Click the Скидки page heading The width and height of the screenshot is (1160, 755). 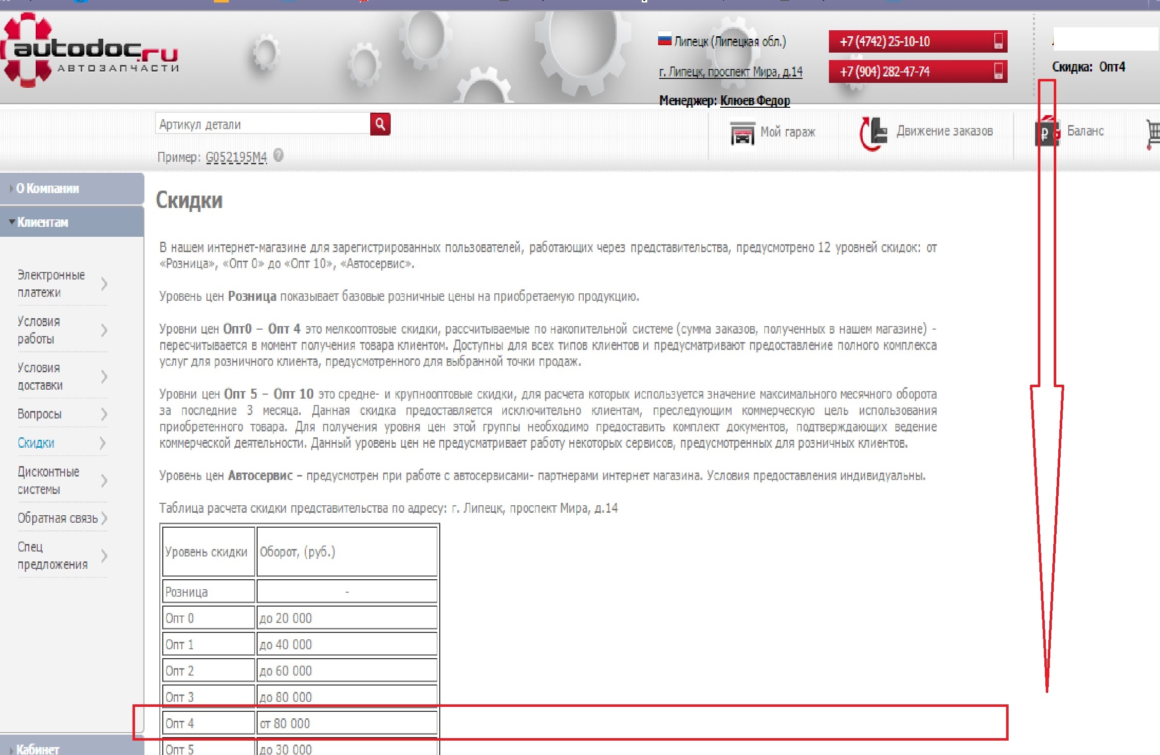189,201
